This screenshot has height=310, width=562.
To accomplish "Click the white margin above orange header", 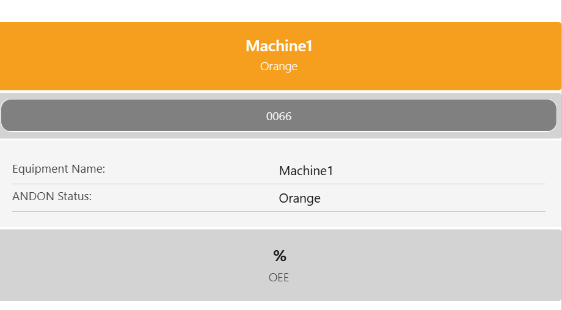I will click(279, 10).
